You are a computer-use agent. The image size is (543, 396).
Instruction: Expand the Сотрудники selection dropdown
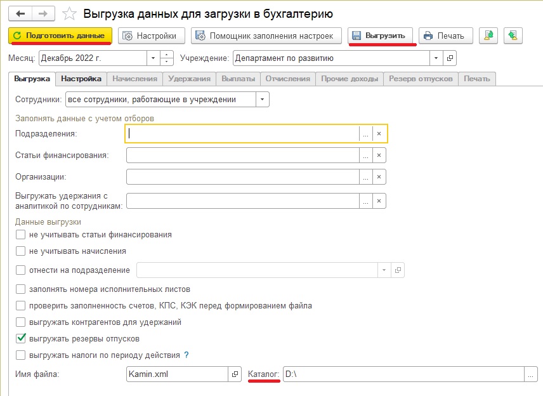tap(263, 99)
